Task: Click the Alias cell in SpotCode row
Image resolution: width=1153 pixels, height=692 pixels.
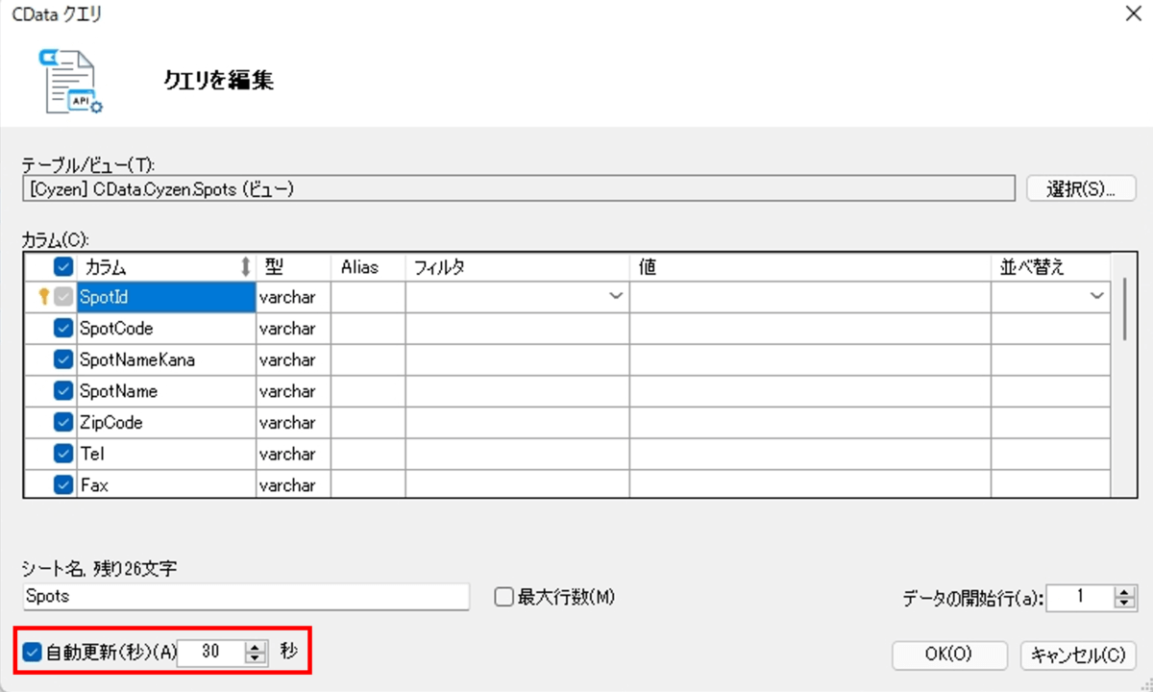Action: (x=368, y=329)
